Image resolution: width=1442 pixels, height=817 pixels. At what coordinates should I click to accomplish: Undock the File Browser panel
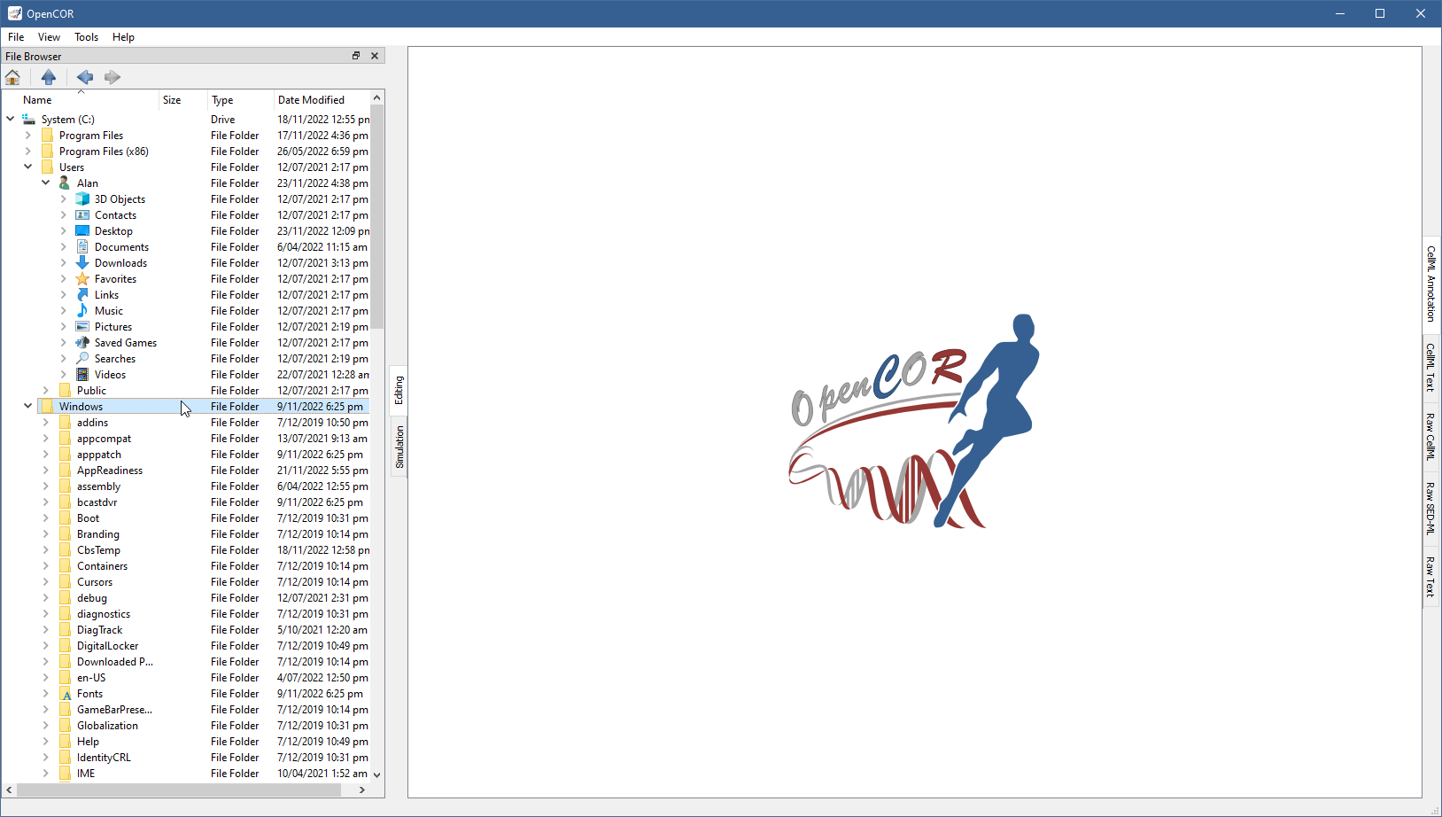click(356, 56)
